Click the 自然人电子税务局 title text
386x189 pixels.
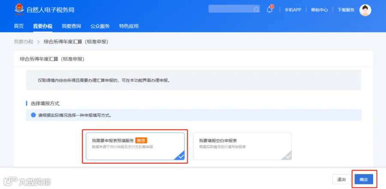[51, 10]
